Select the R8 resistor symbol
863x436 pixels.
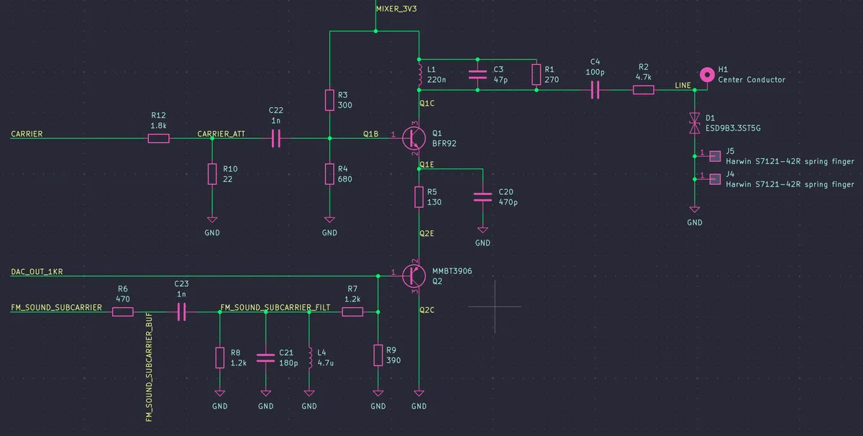(220, 358)
